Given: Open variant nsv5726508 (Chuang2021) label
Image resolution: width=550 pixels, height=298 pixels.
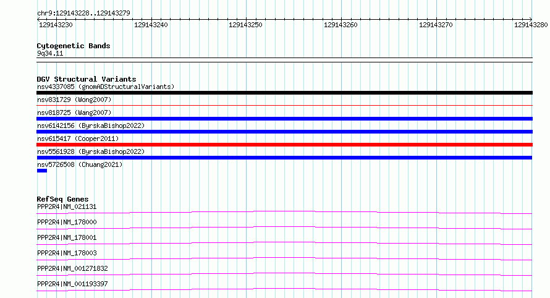Looking at the screenshot, I should tap(80, 164).
